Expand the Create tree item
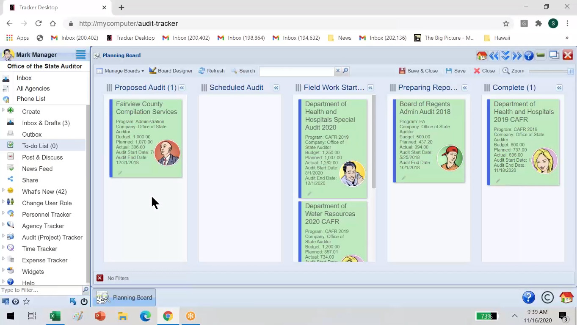Screen dimensions: 577x325 (x=3, y=110)
